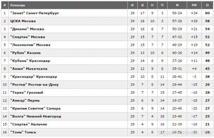This screenshot has width=214, height=138.
Task: Click the "Команда" column header
Action: pos(17,5)
